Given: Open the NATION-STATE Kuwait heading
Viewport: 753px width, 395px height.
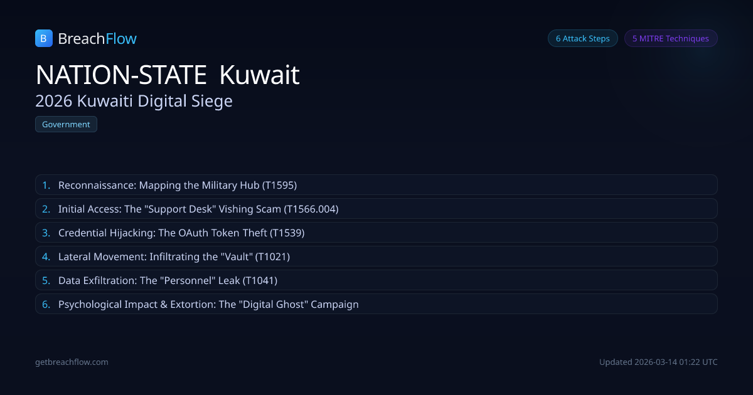Looking at the screenshot, I should [168, 75].
